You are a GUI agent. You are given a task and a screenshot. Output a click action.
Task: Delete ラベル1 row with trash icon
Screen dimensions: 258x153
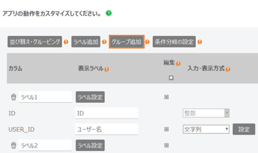(13, 97)
